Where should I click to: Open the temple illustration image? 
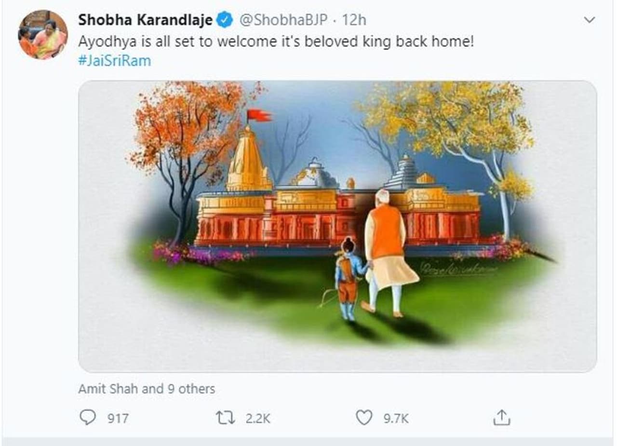(337, 226)
